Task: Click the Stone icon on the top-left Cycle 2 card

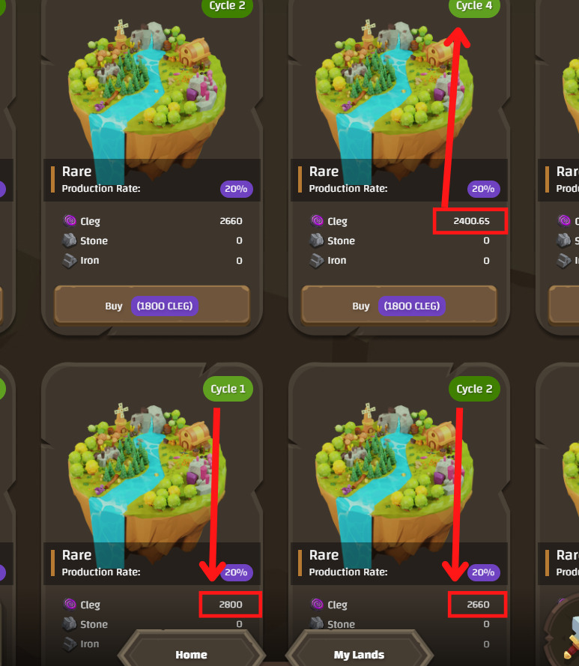Action: [x=69, y=240]
